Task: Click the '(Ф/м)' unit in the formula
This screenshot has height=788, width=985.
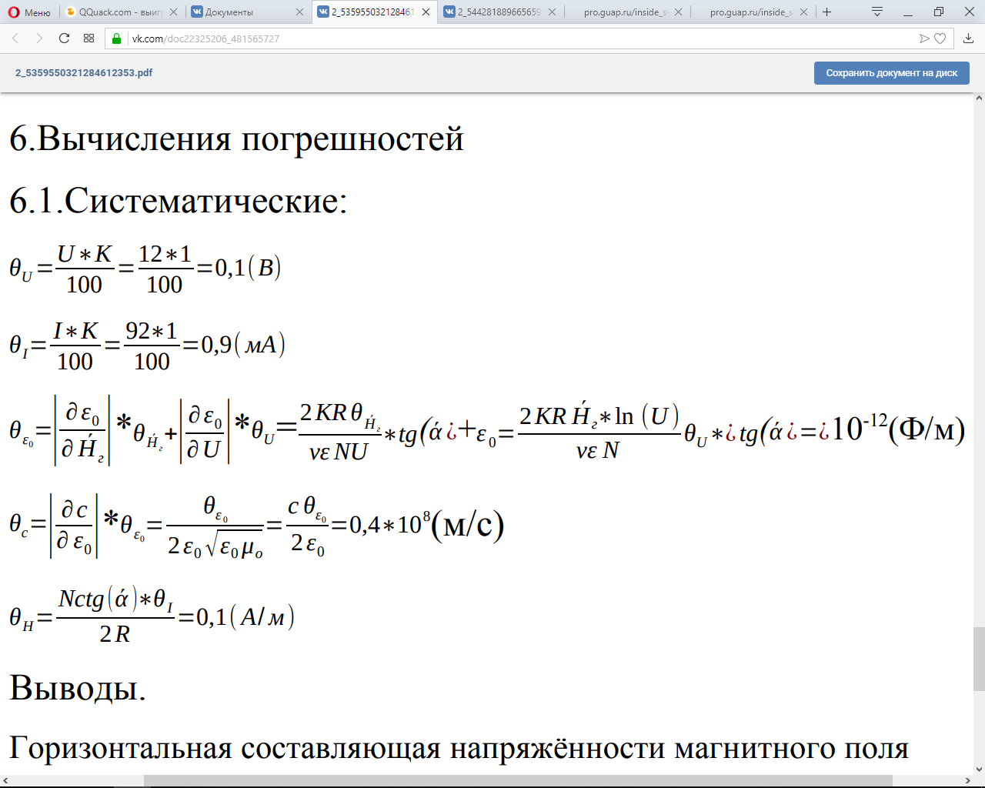Action: pos(927,429)
